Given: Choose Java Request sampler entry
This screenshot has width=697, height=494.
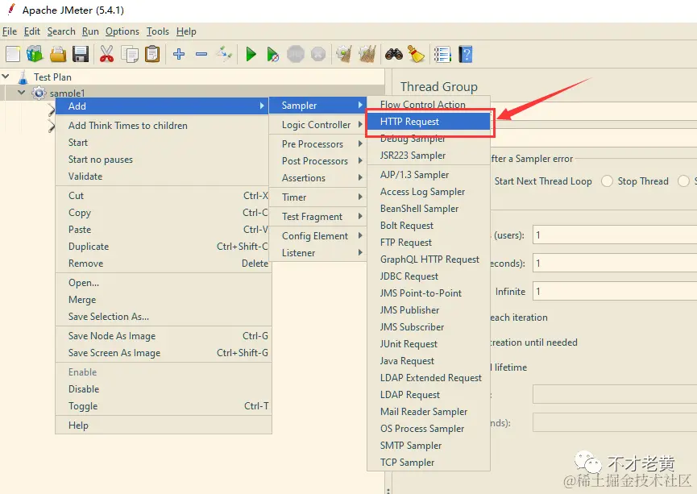Looking at the screenshot, I should pos(429,360).
